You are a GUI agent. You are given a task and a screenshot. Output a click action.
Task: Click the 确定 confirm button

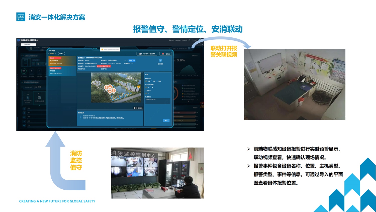(166, 120)
